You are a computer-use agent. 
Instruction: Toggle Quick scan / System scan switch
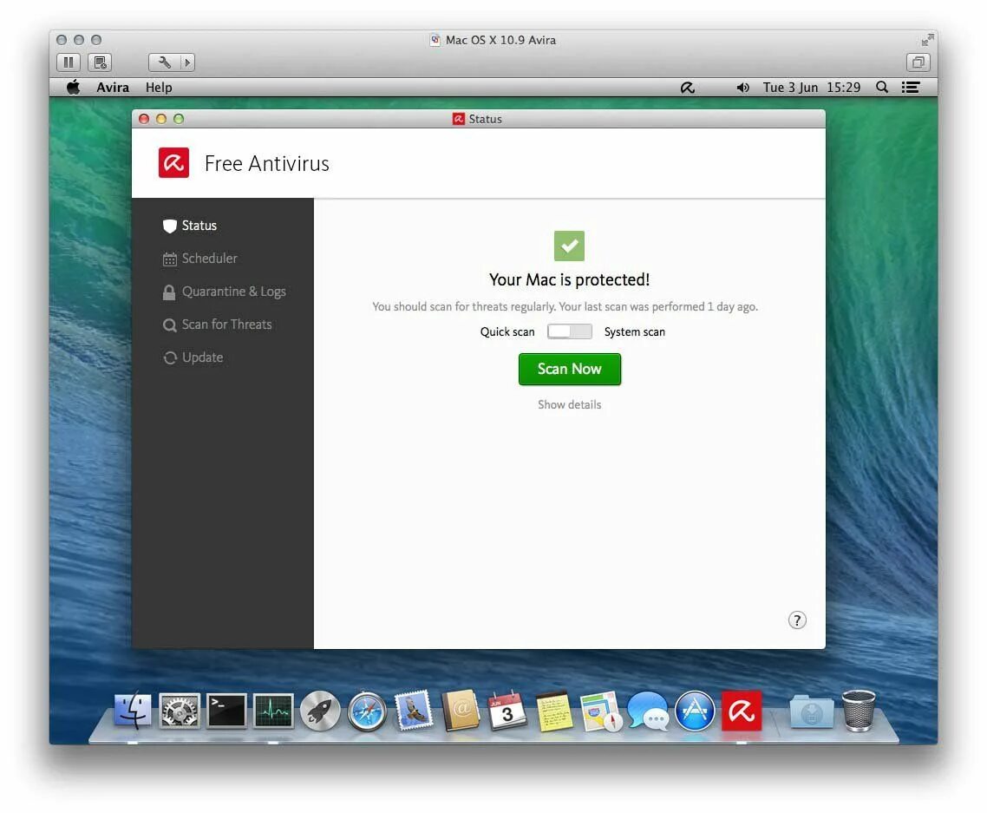569,331
